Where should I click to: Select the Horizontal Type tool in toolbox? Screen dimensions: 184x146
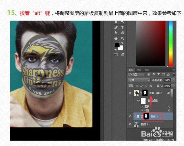122,27
